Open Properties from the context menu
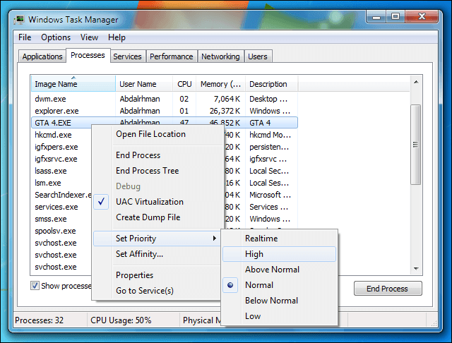The width and height of the screenshot is (452, 343). coord(157,275)
